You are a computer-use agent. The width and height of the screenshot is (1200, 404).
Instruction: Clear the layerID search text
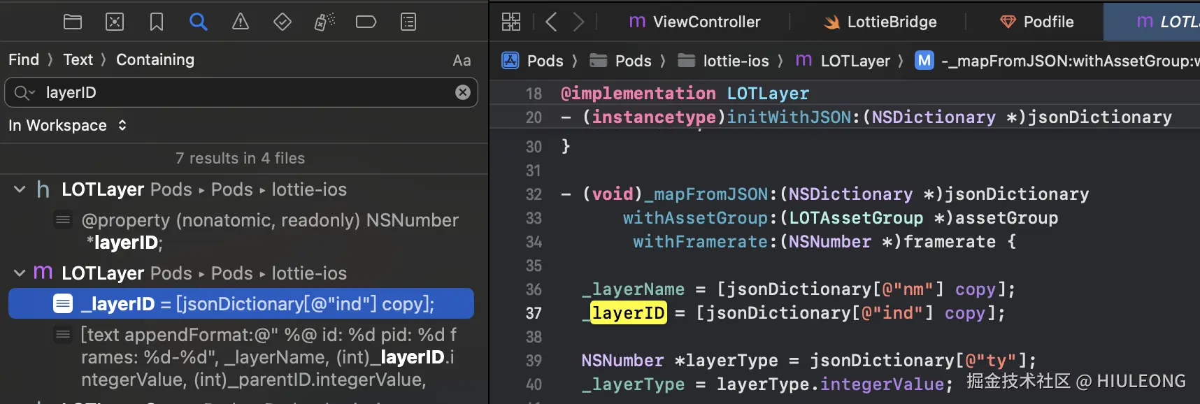[x=463, y=92]
